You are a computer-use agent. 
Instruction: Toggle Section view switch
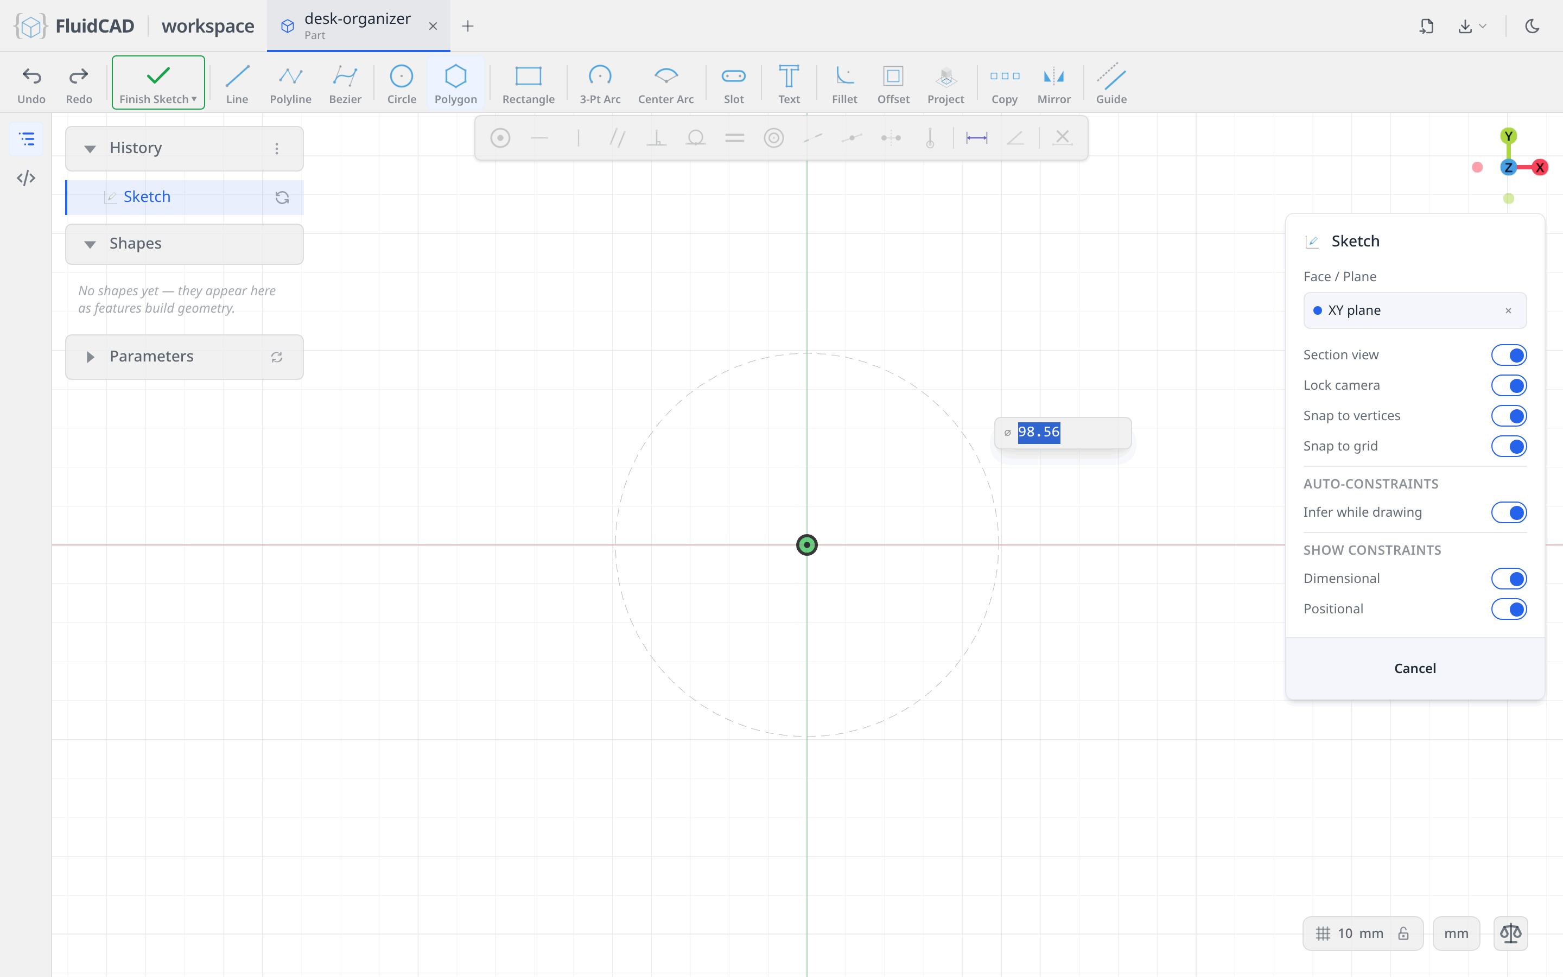[x=1509, y=355]
